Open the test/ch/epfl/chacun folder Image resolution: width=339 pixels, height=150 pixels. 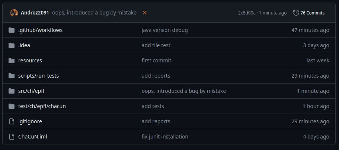(42, 106)
